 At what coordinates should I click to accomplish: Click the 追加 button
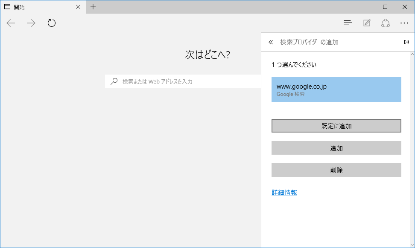point(336,148)
